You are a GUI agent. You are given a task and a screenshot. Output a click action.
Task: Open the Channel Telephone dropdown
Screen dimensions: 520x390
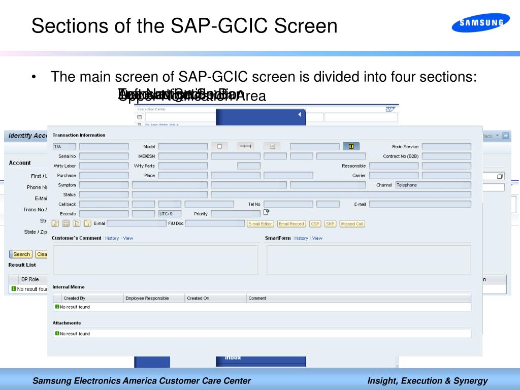point(433,185)
